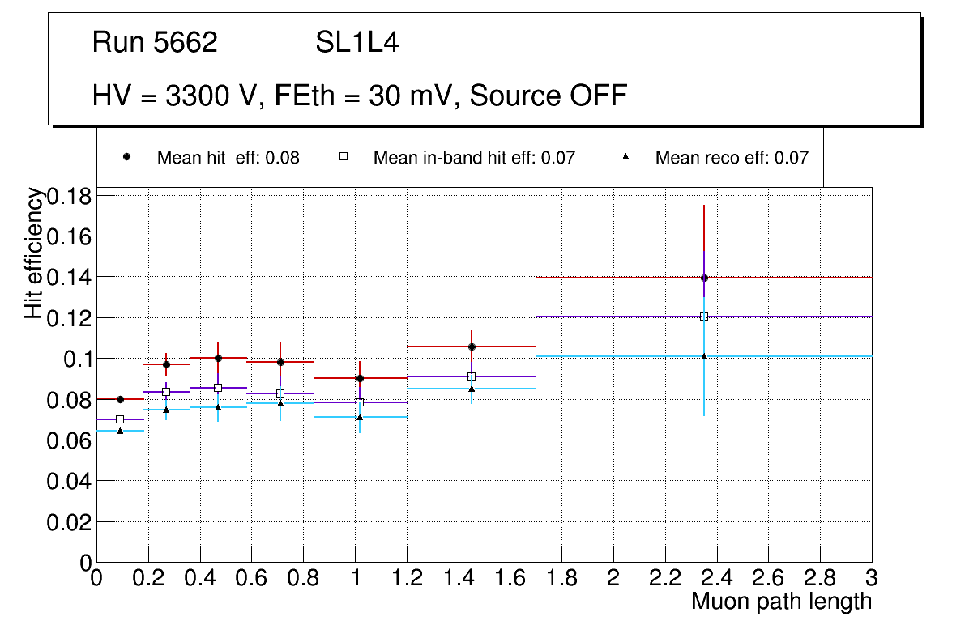This screenshot has height=625, width=969.
Task: Click the filled circle marker in the legend
Action: pyautogui.click(x=126, y=157)
